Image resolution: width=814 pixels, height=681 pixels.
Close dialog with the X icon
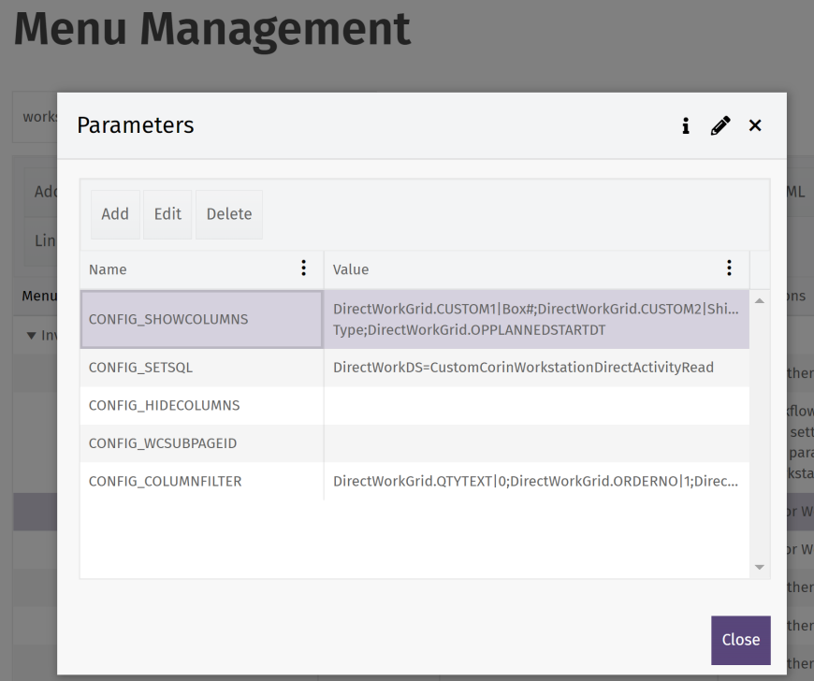pos(755,125)
